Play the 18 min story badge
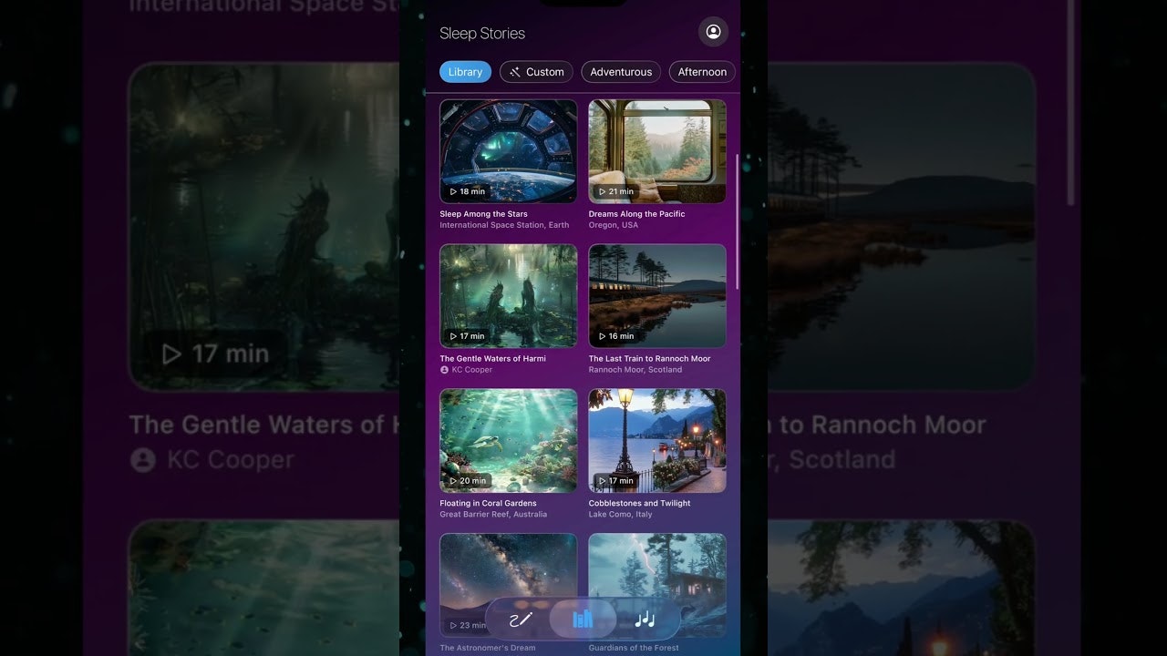The width and height of the screenshot is (1167, 656). point(468,191)
